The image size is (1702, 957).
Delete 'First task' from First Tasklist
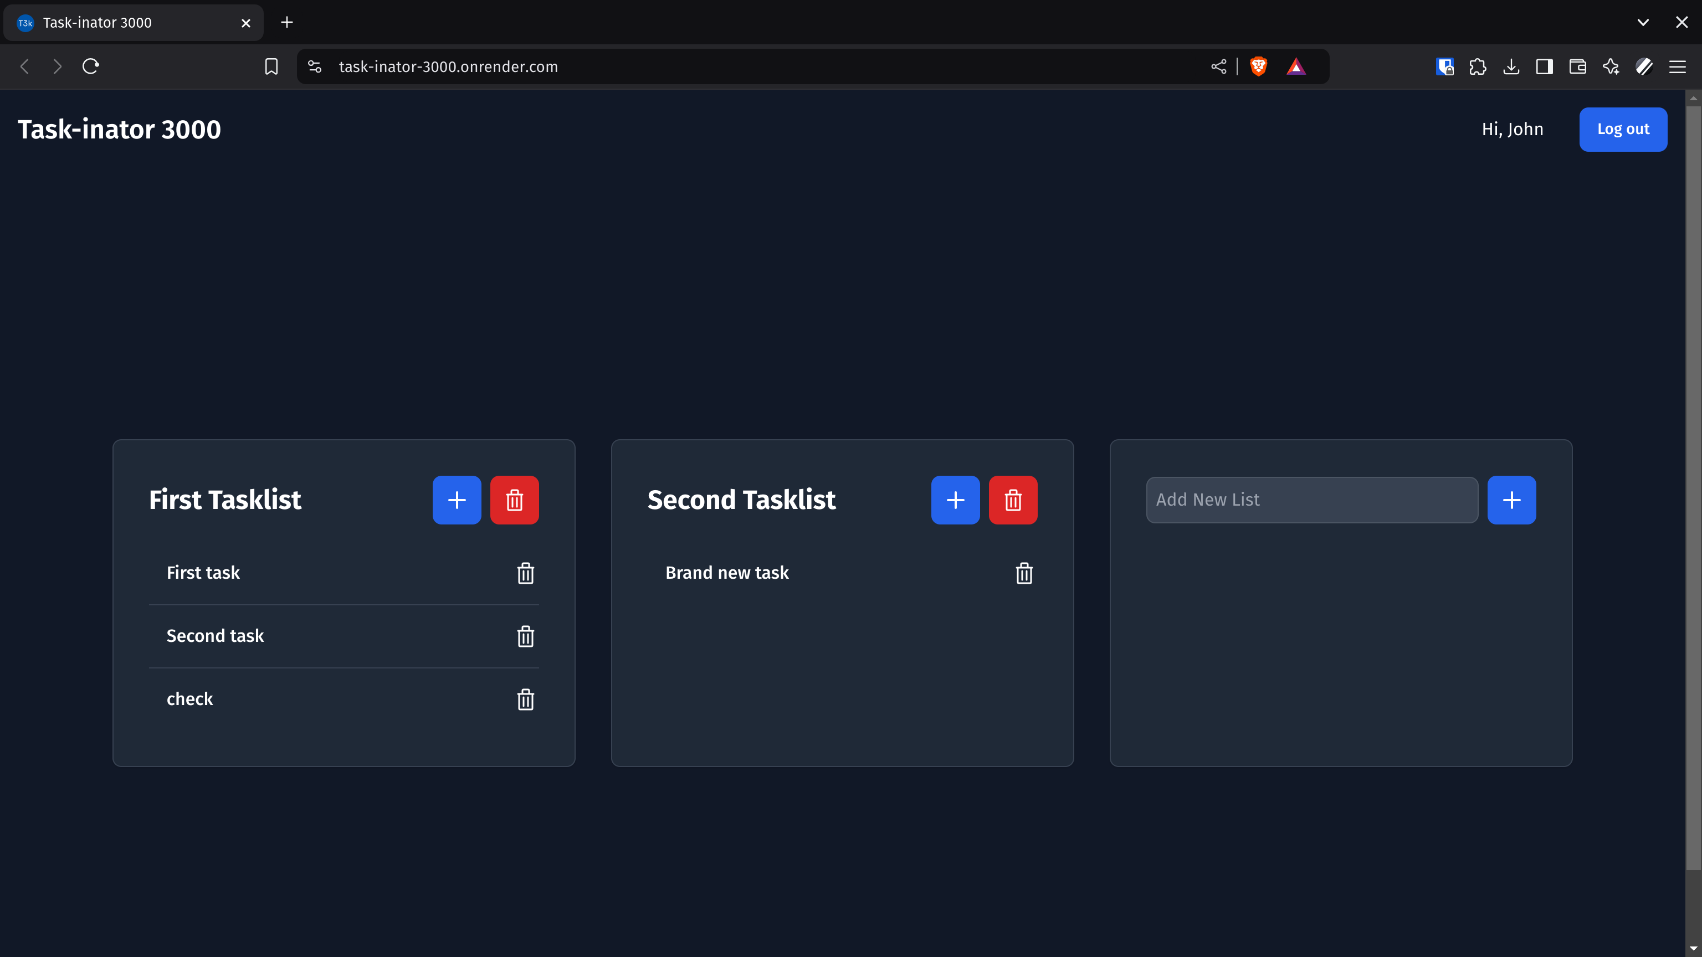click(525, 573)
